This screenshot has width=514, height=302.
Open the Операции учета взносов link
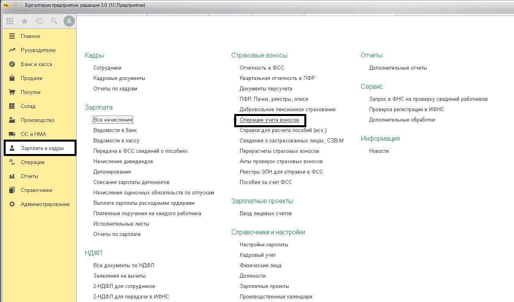tap(269, 120)
